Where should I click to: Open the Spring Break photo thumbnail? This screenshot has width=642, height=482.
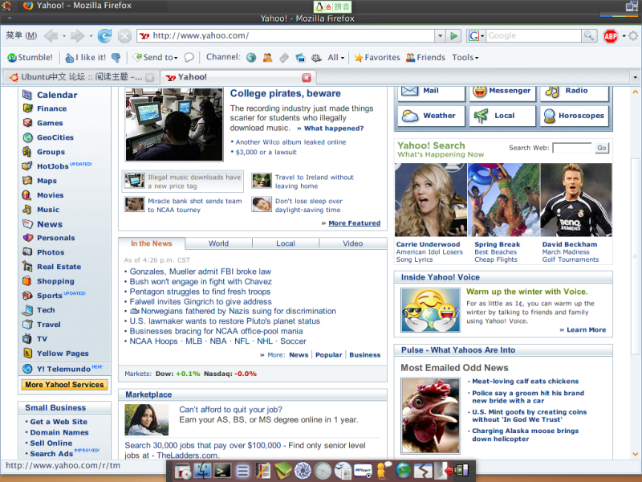504,199
